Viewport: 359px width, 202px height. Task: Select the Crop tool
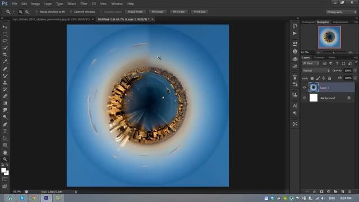coord(5,54)
